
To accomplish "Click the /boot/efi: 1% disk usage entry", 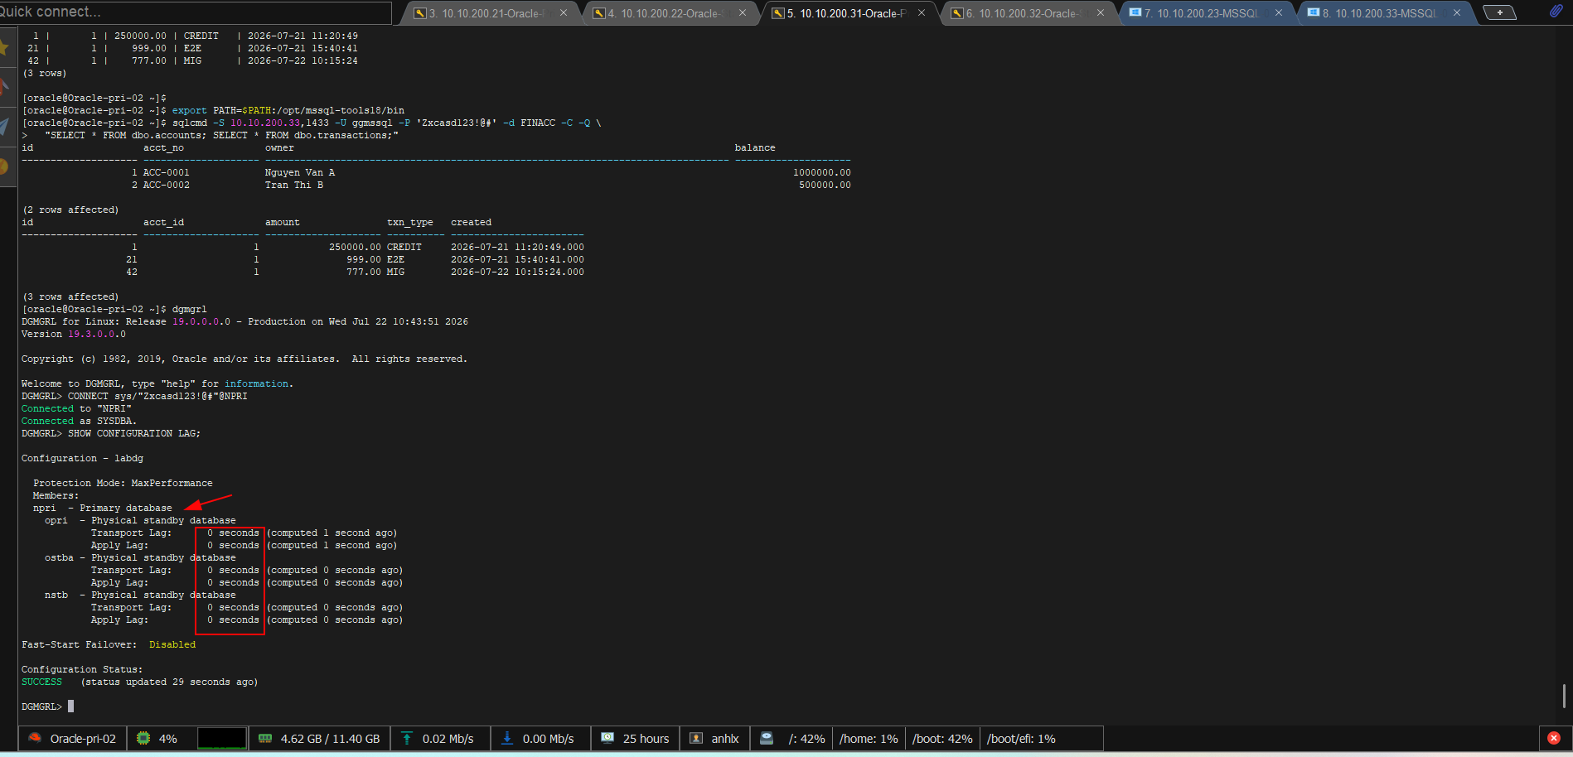I will click(x=1021, y=739).
